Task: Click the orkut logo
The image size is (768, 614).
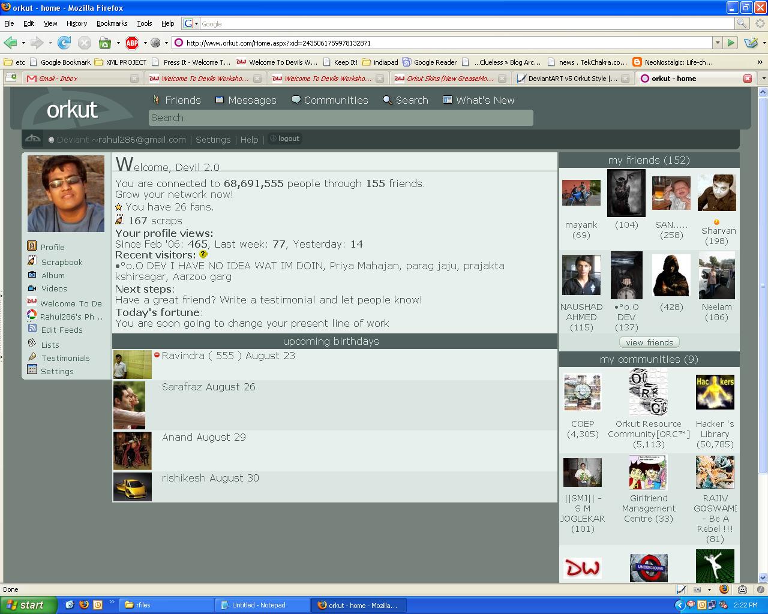Action: pyautogui.click(x=72, y=110)
